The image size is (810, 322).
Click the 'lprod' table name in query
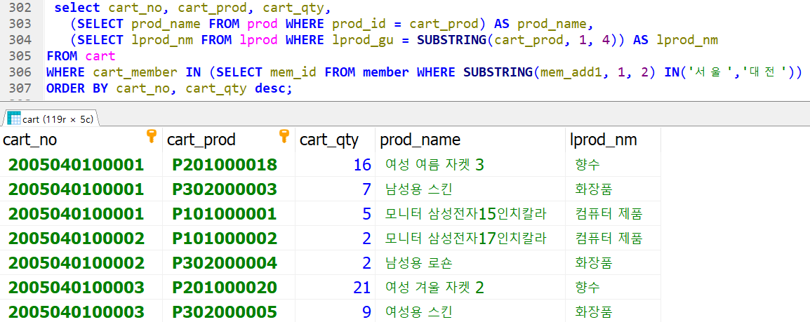[x=259, y=40]
